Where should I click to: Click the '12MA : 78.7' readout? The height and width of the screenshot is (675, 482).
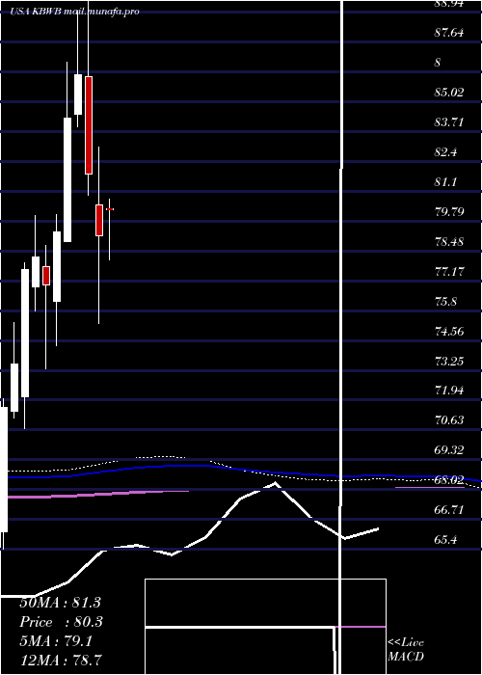tap(60, 660)
